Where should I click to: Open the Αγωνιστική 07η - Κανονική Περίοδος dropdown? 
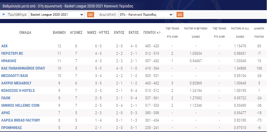[146, 15]
